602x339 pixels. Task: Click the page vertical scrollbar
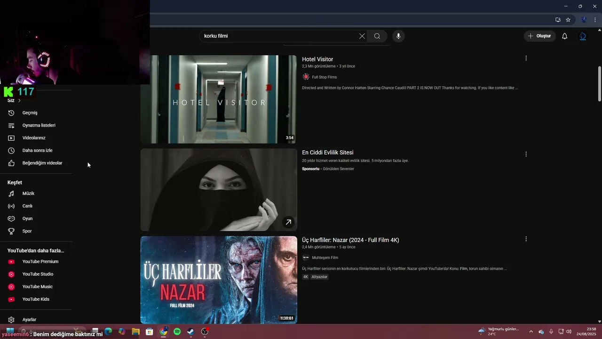coord(599,84)
